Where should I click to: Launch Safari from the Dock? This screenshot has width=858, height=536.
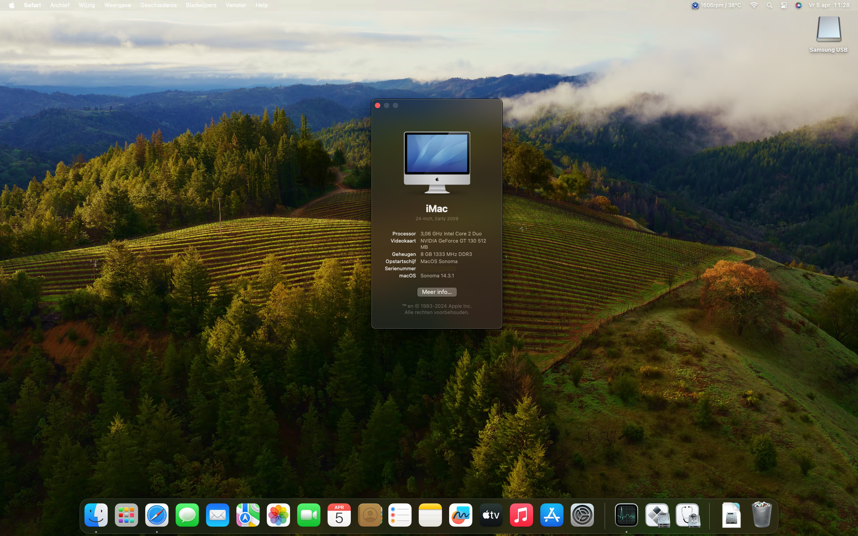(157, 515)
